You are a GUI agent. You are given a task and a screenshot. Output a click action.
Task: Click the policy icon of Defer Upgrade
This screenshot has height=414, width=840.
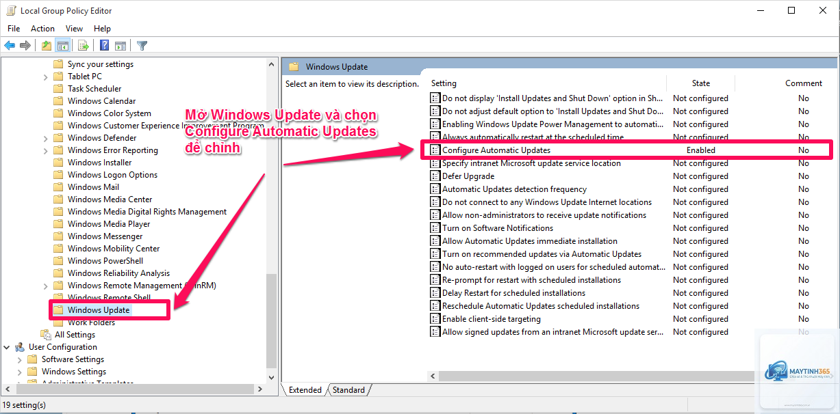tap(435, 176)
